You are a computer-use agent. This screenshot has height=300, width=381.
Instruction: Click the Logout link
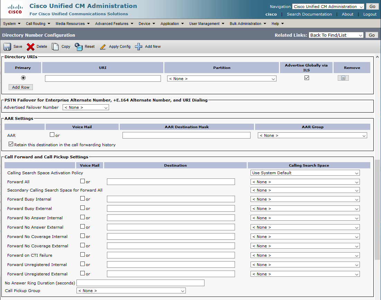tap(370, 14)
